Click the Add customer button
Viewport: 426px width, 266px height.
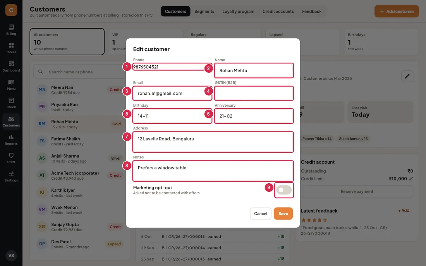tap(397, 11)
